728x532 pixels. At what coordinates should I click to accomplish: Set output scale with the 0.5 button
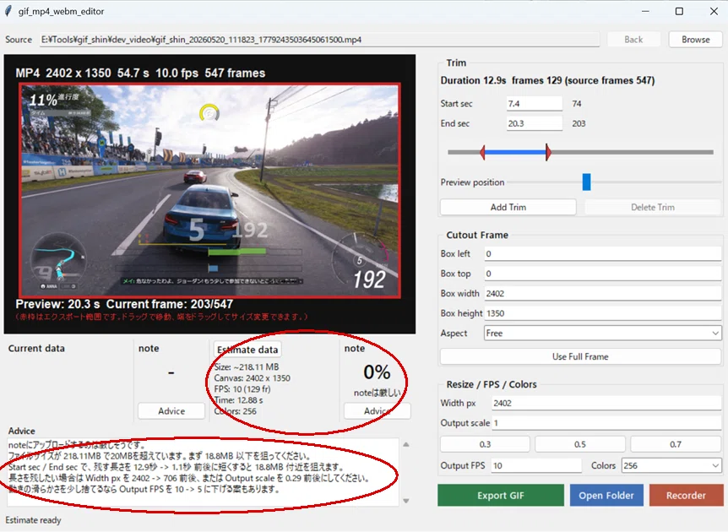580,444
